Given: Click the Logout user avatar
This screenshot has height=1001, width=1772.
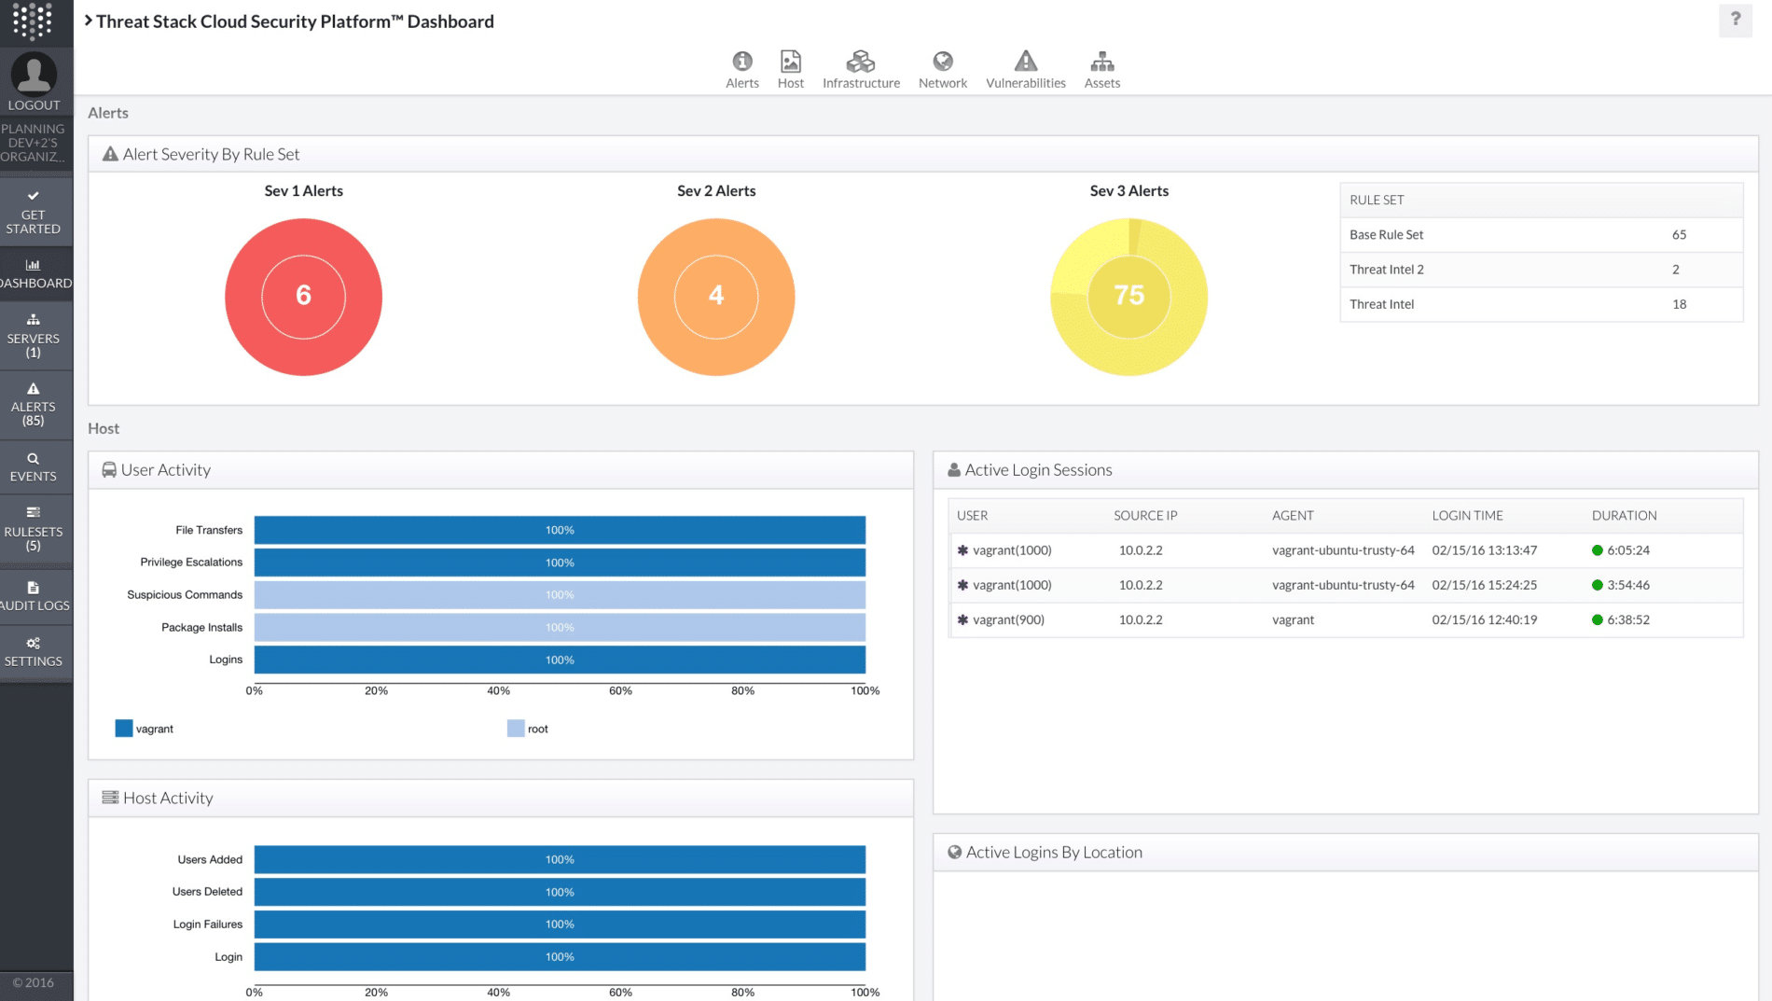Looking at the screenshot, I should 34,75.
